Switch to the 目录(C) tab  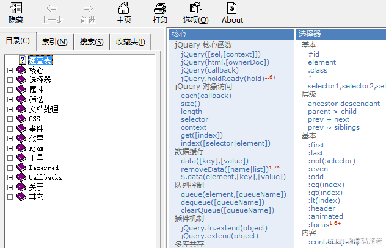(x=18, y=41)
